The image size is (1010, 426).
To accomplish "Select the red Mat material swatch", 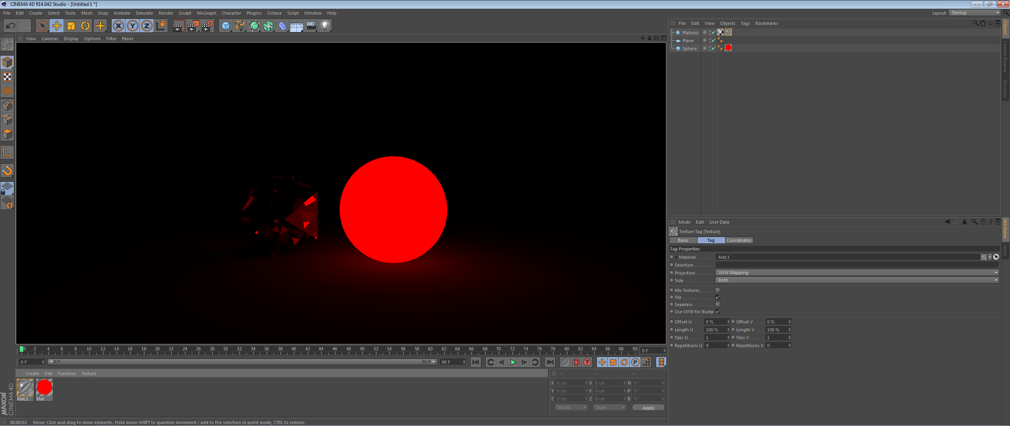I will point(44,387).
